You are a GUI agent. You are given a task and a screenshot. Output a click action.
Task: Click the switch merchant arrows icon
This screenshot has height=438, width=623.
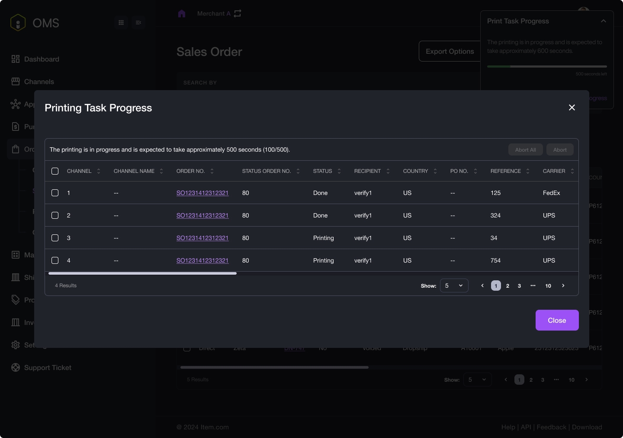click(x=238, y=14)
